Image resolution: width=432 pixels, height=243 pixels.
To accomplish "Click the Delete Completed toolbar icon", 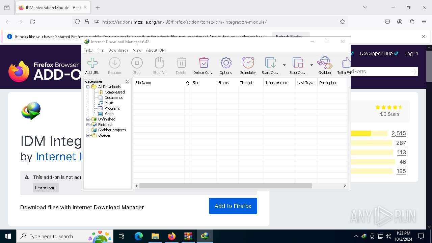I will 204,65.
